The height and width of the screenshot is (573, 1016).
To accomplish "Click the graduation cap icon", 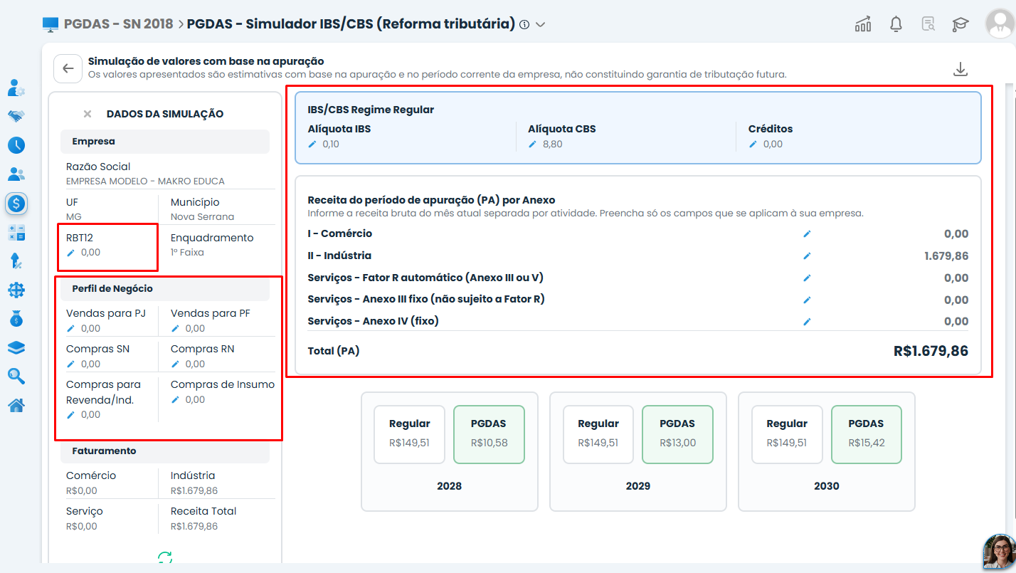I will (x=961, y=24).
